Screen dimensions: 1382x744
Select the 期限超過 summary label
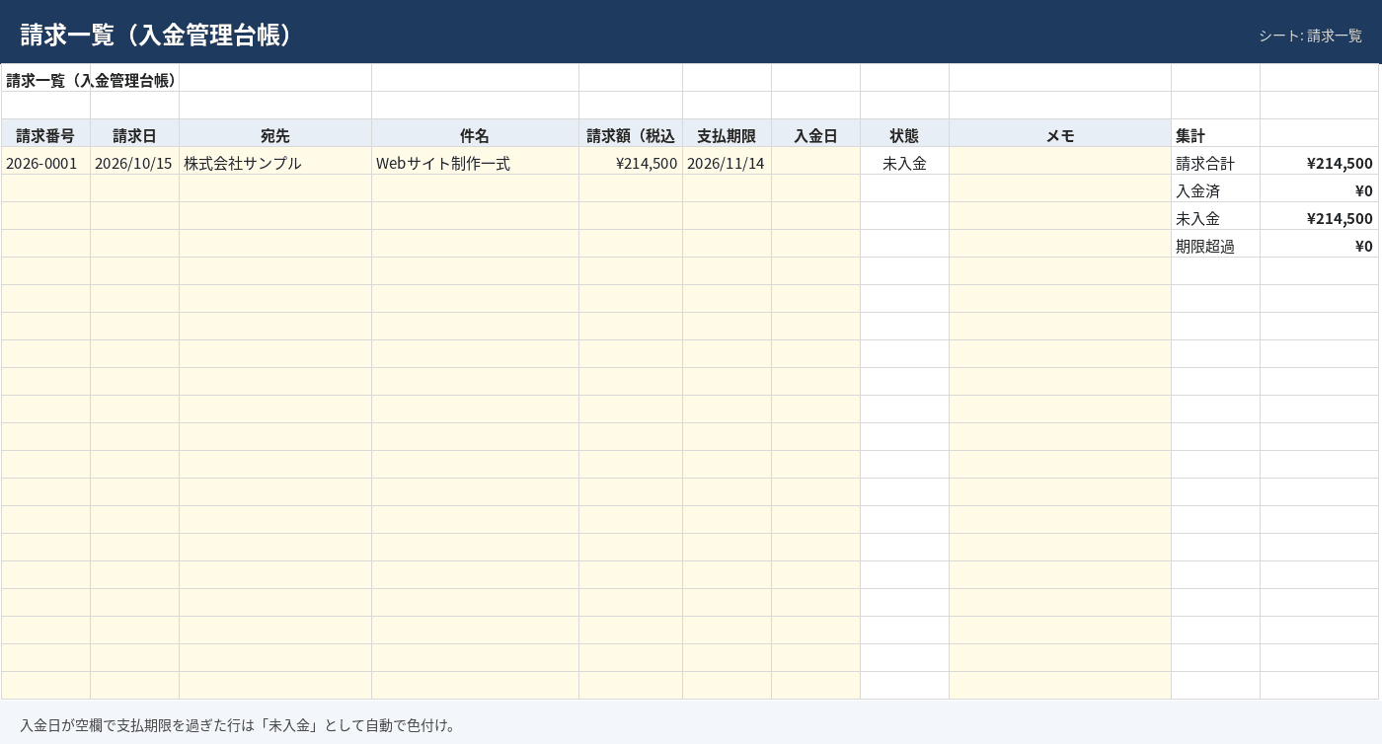click(x=1215, y=246)
